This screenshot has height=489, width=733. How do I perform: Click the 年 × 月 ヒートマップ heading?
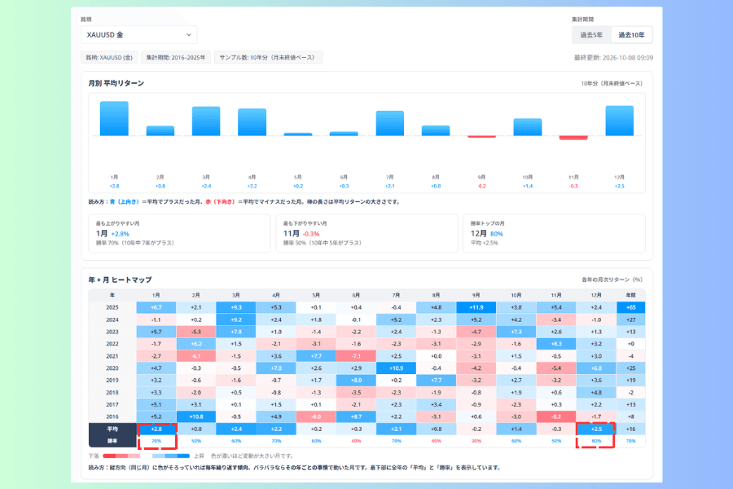click(x=121, y=280)
